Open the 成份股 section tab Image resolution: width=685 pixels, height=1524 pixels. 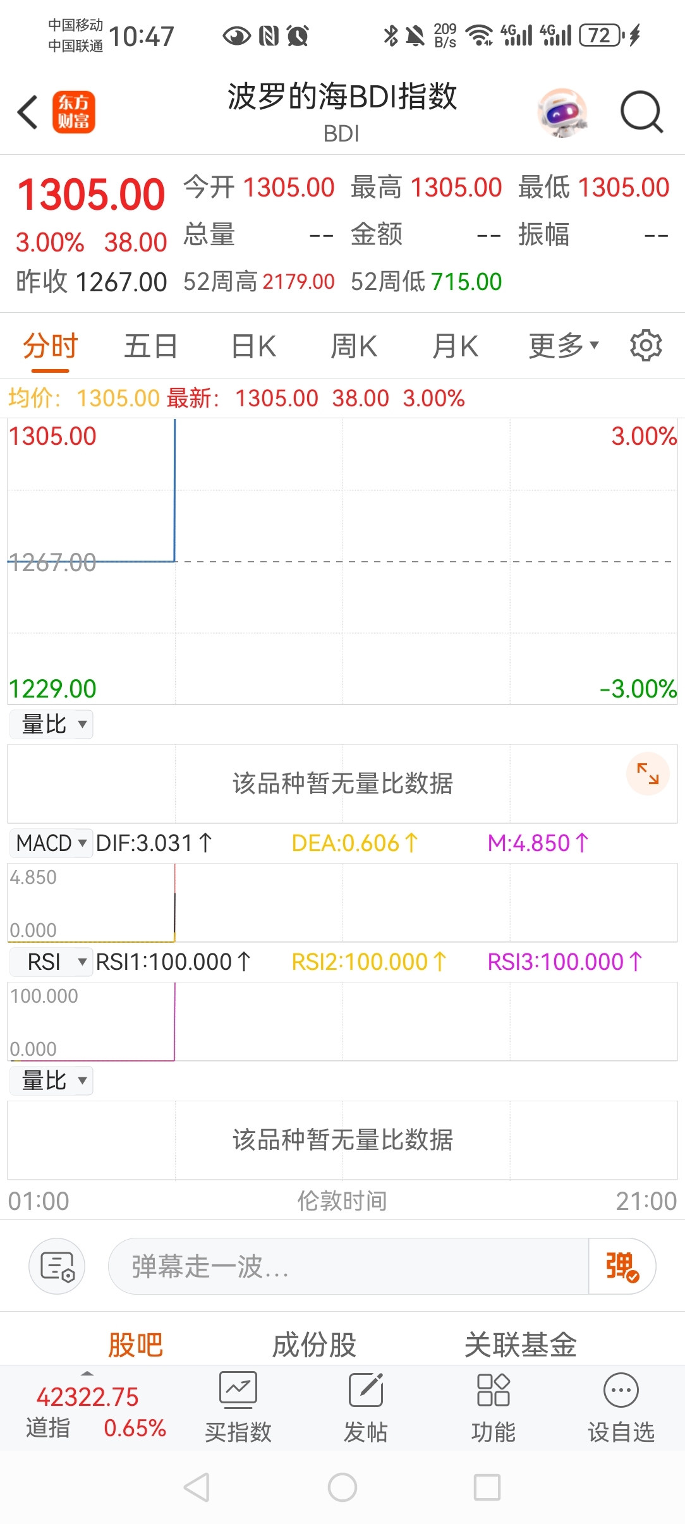(314, 1345)
